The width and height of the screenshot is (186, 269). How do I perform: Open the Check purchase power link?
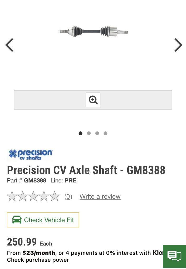pyautogui.click(x=38, y=260)
